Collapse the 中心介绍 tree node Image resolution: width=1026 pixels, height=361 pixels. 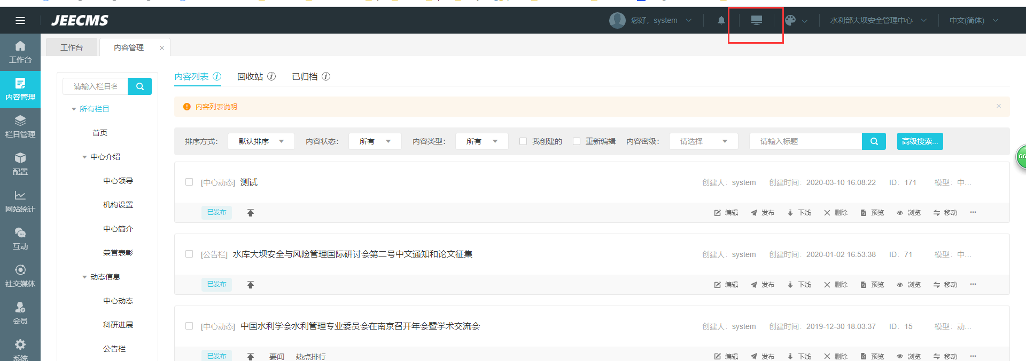coord(84,157)
